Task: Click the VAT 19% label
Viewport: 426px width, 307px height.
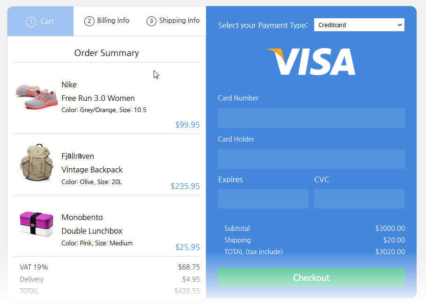Action: pyautogui.click(x=34, y=267)
